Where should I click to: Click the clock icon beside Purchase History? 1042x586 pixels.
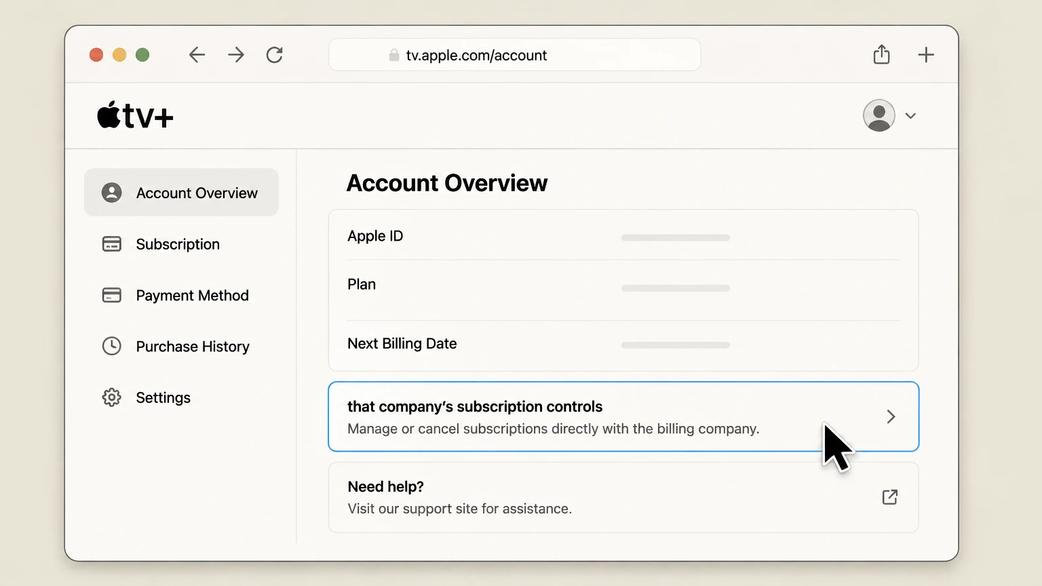(112, 346)
